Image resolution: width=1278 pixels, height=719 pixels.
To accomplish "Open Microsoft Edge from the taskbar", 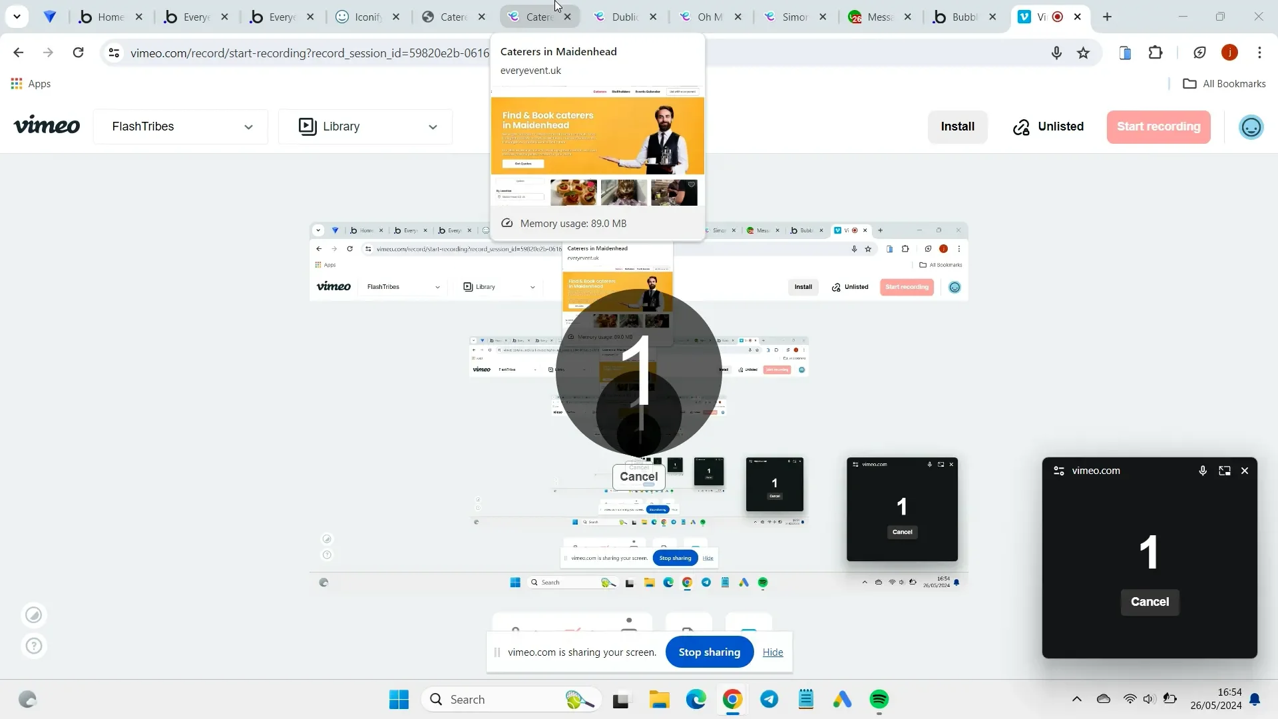I will tap(696, 700).
